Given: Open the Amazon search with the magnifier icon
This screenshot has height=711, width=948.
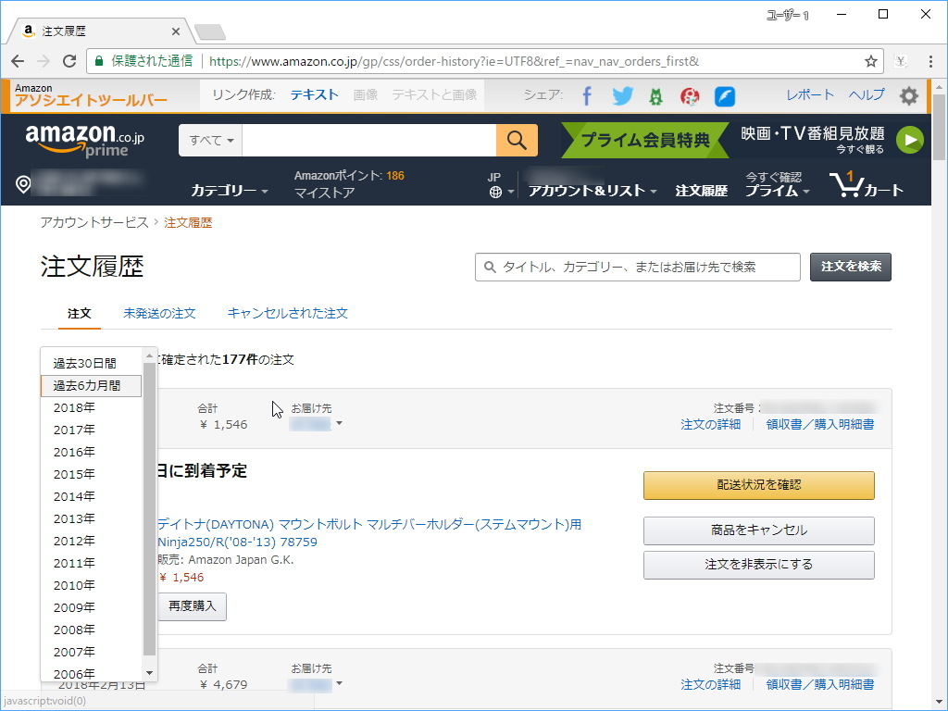Looking at the screenshot, I should coord(517,140).
